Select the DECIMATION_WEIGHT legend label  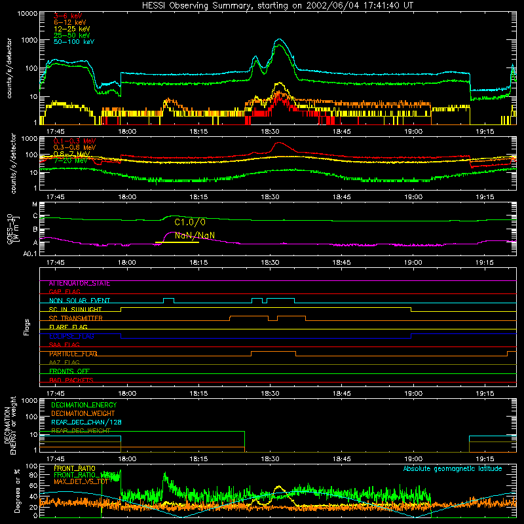click(x=83, y=413)
